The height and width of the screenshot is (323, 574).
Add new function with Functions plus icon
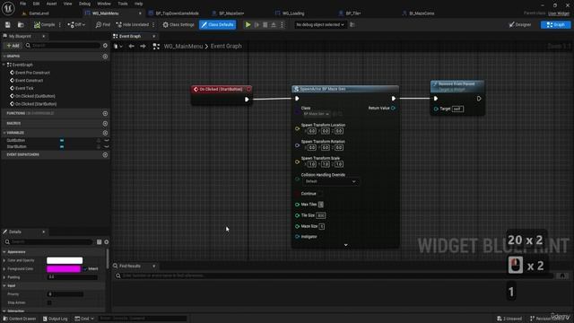pos(105,114)
